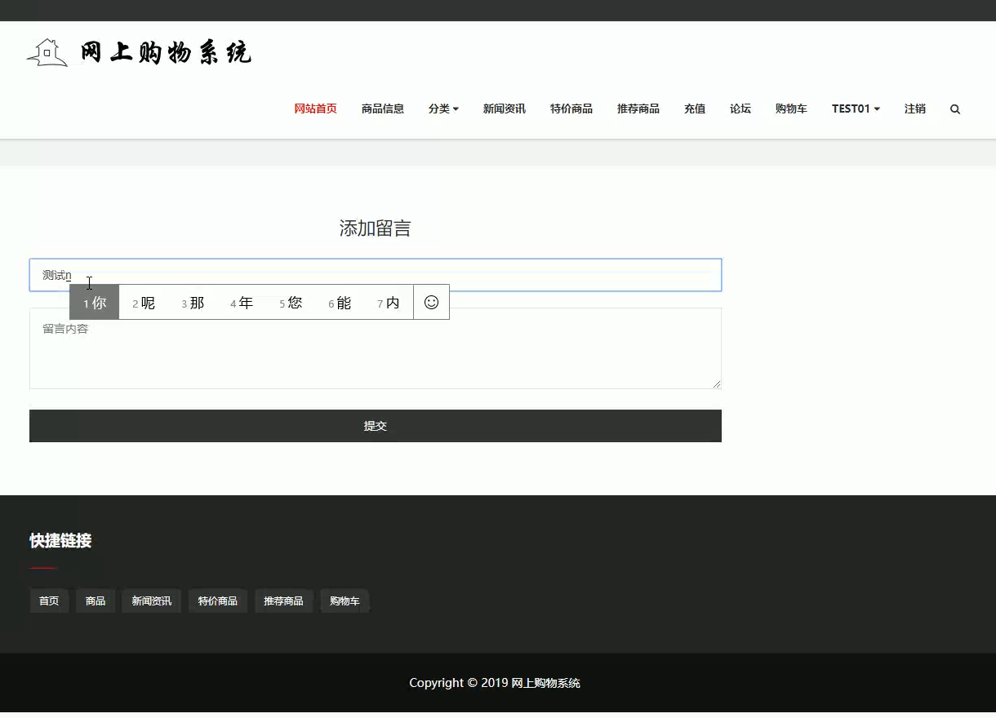Open the 购物车 shopping cart from top navigation
The height and width of the screenshot is (718, 996).
790,109
